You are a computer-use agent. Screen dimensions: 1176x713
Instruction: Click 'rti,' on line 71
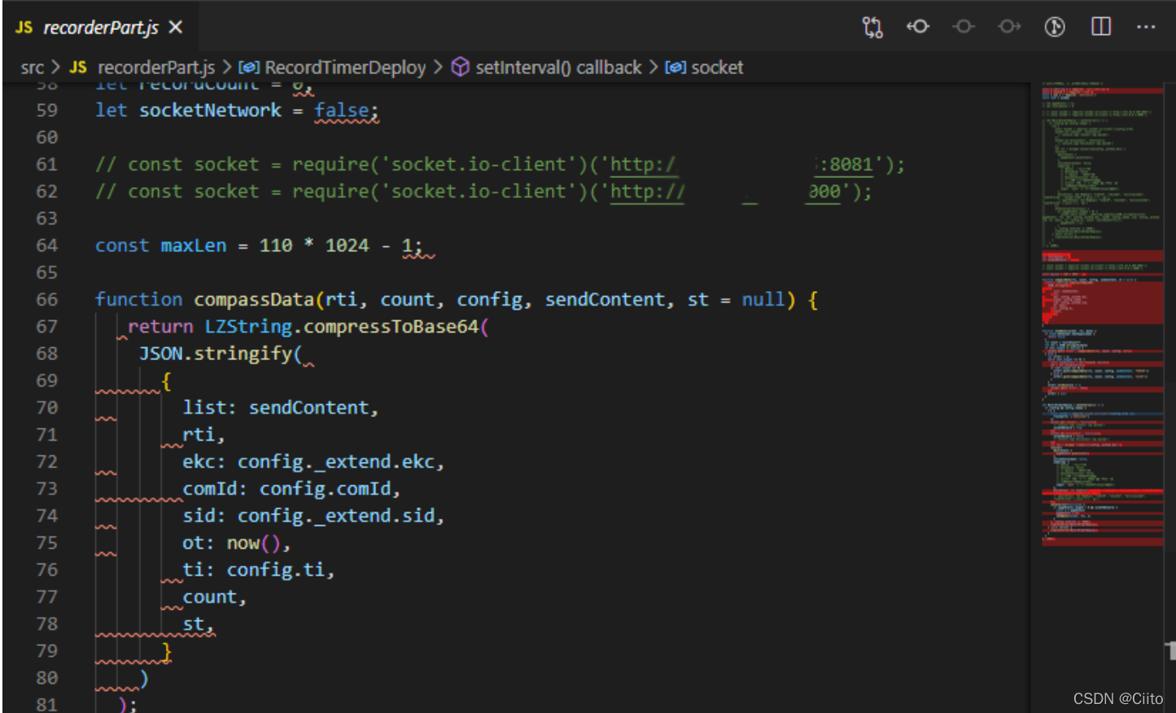pos(203,435)
